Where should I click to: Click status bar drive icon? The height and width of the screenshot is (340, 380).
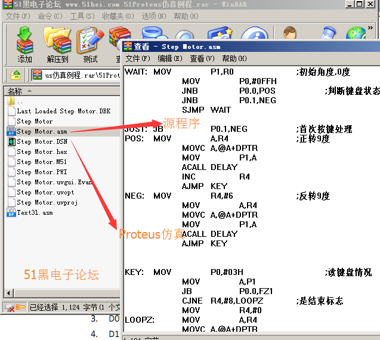[x=10, y=308]
